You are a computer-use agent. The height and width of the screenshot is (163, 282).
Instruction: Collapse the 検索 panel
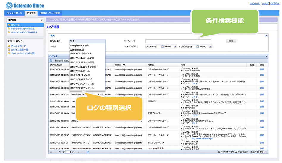pyautogui.click(x=266, y=36)
